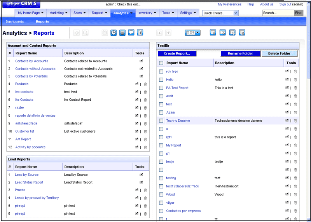Edit the Activity by accounts report
The image size is (311, 222).
pyautogui.click(x=136, y=147)
